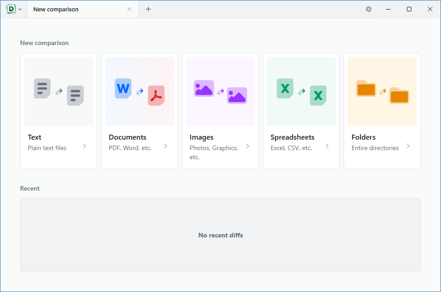Viewport: 441px width, 292px height.
Task: Select the Spreadsheets label text
Action: click(x=292, y=137)
